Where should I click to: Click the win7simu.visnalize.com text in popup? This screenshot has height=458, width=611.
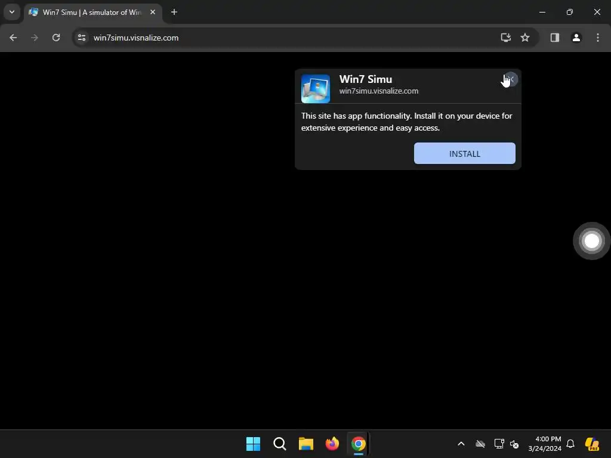pyautogui.click(x=379, y=91)
